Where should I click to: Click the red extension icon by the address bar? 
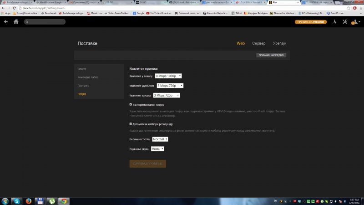pyautogui.click(x=355, y=8)
